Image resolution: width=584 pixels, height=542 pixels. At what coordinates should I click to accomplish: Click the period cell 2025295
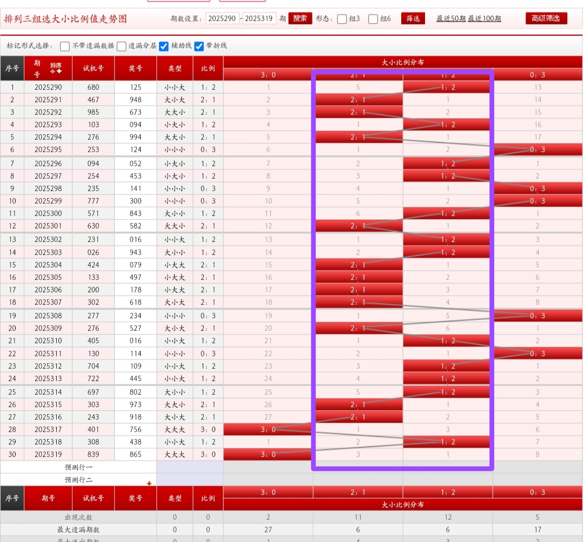point(48,149)
